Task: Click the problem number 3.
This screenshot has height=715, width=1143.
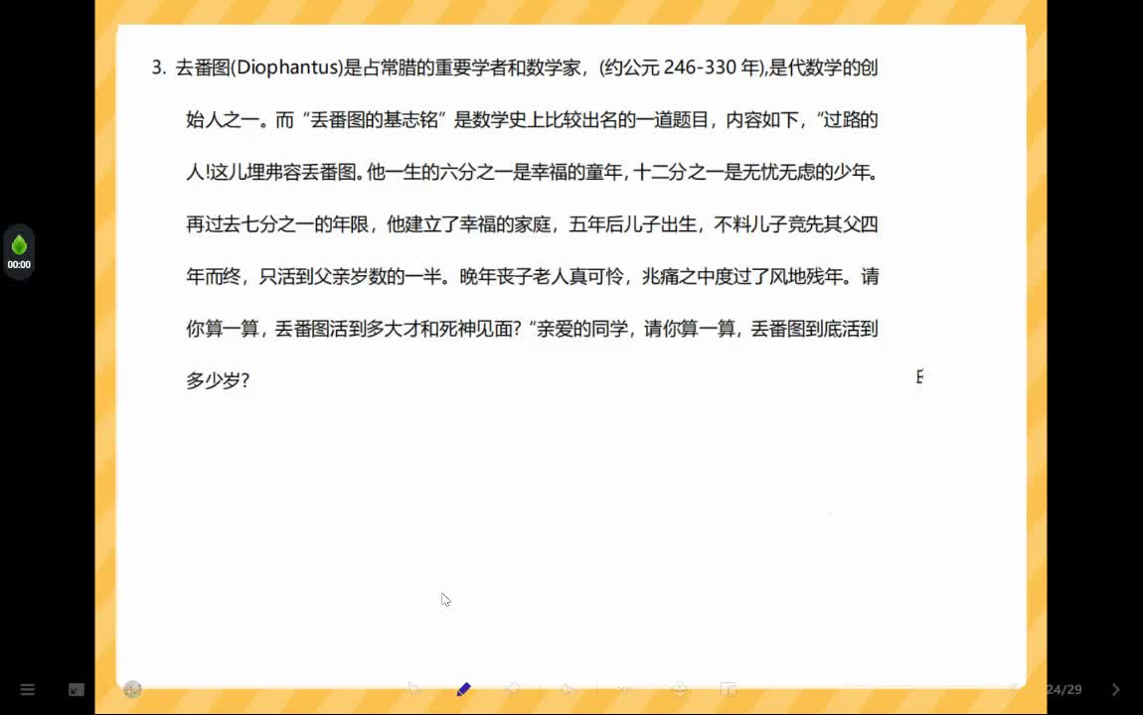Action: pyautogui.click(x=158, y=68)
